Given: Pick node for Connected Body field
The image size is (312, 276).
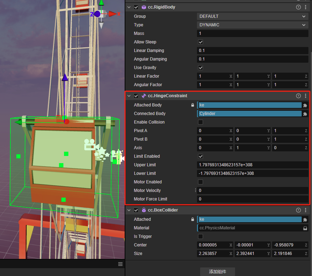Looking at the screenshot, I should pyautogui.click(x=305, y=114).
